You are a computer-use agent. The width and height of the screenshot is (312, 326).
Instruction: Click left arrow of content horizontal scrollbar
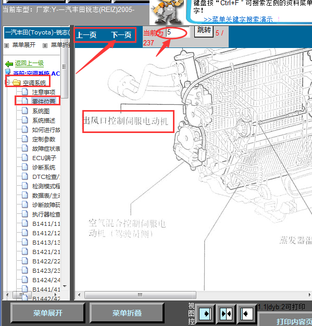[x=79, y=295]
